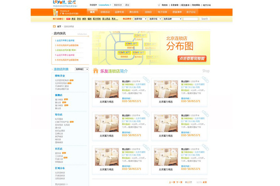Screen dimensions: 280x186
Task: Open the shopping cart icon
Action: pos(159,5)
